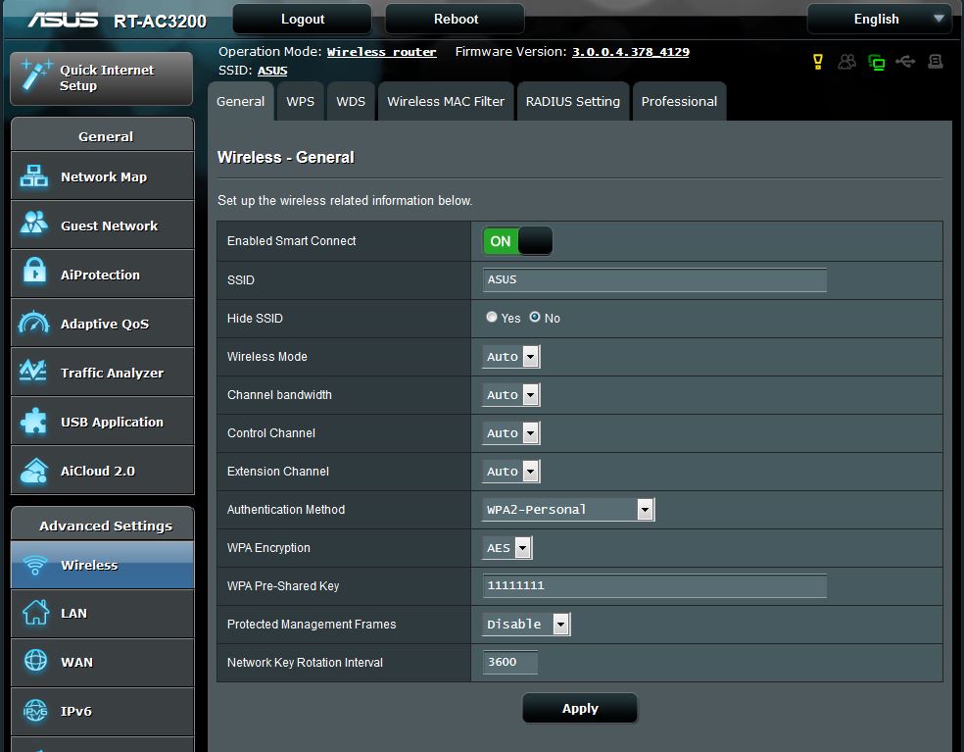Open the WPA Encryption dropdown
This screenshot has height=752, width=964.
pyautogui.click(x=507, y=548)
